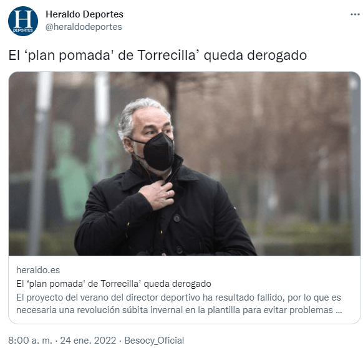This screenshot has height=348, width=363.
Task: Click the black face mask in the photo
Action: 158,152
